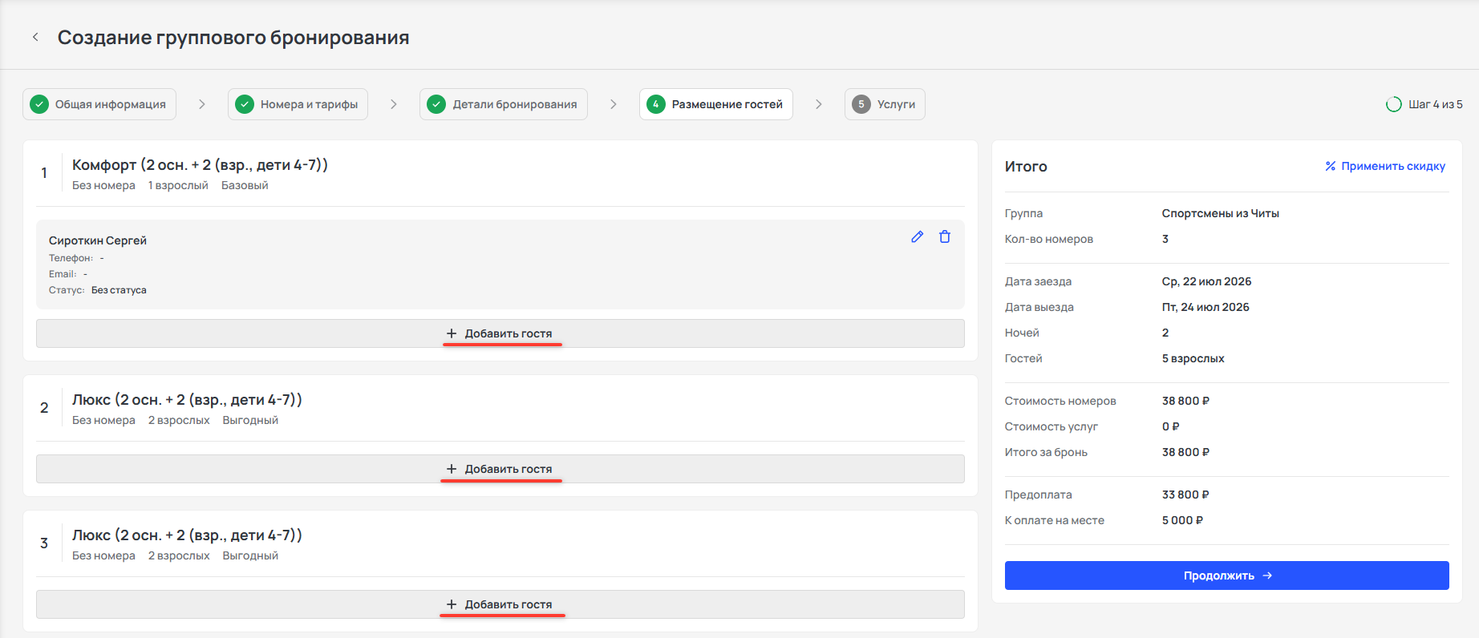
Task: Open Детали бронирования step
Action: coord(504,104)
